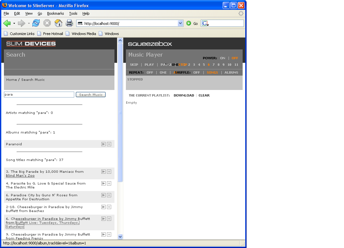Play The Big Parade song
344x248 pixels.
tap(103, 171)
